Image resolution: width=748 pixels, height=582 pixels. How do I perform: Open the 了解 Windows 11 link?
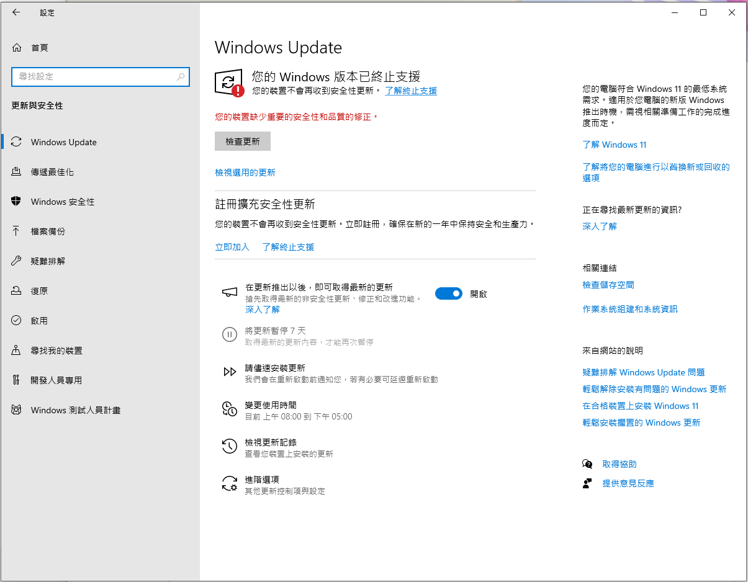point(615,145)
